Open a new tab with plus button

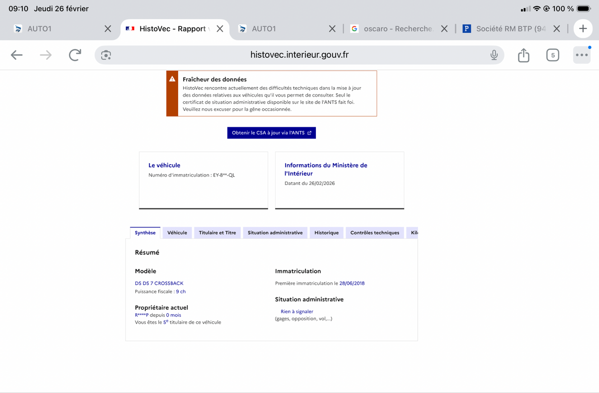coord(583,28)
